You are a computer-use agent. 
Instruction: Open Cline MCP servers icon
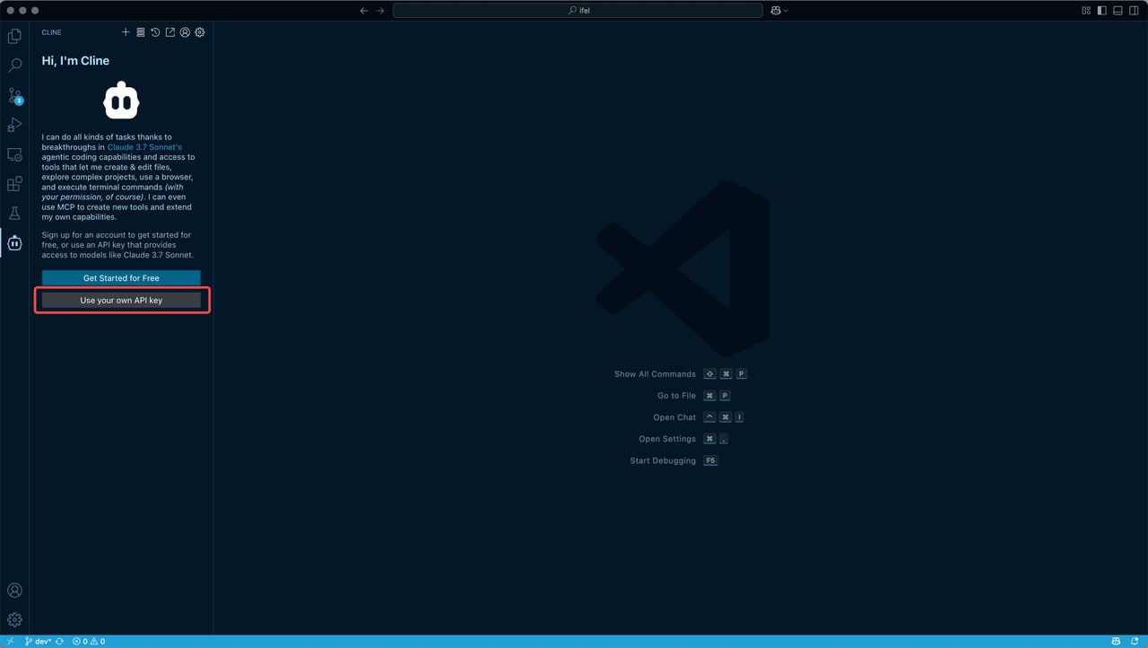pos(140,32)
